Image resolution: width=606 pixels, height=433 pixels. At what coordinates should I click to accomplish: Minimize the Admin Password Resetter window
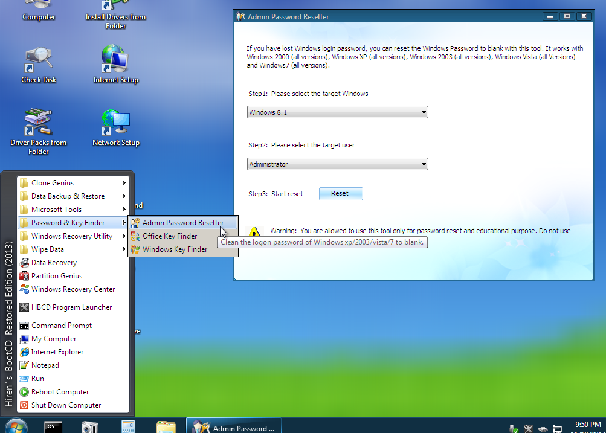(550, 16)
